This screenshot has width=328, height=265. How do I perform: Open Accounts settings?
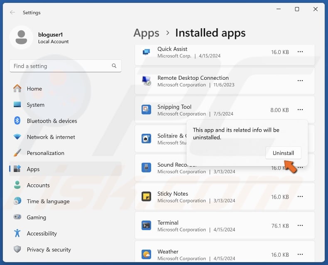tap(65, 185)
